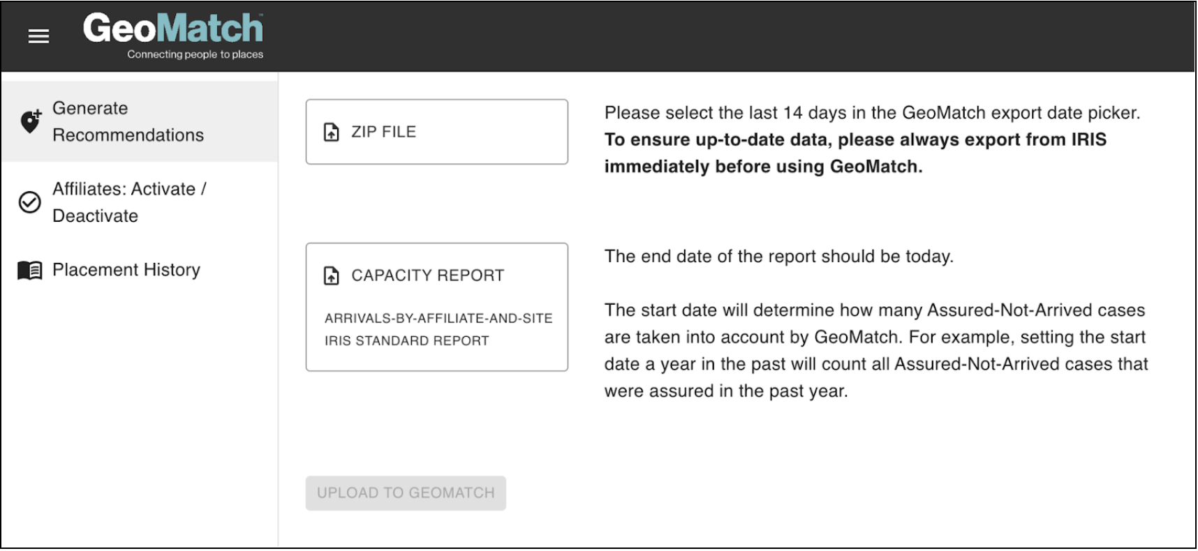Click the Placement History book icon
The image size is (1198, 551).
29,270
